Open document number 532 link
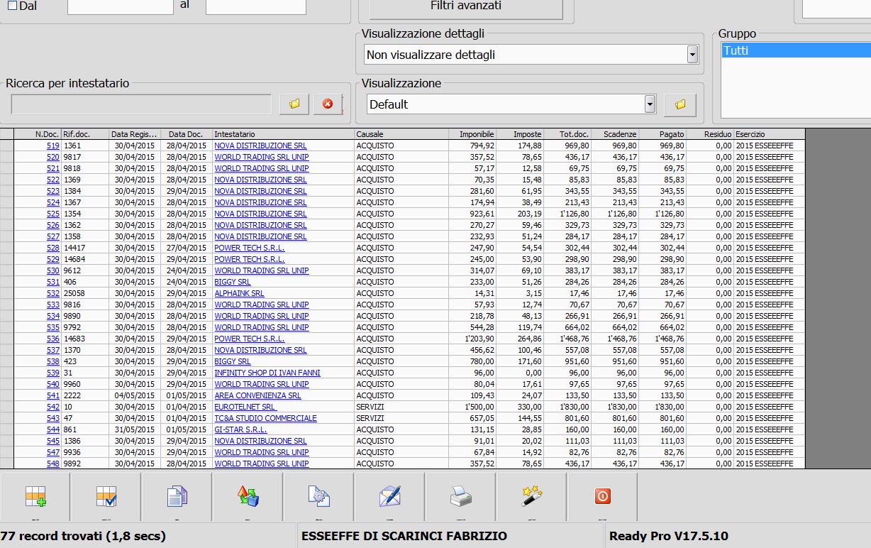 coord(53,293)
